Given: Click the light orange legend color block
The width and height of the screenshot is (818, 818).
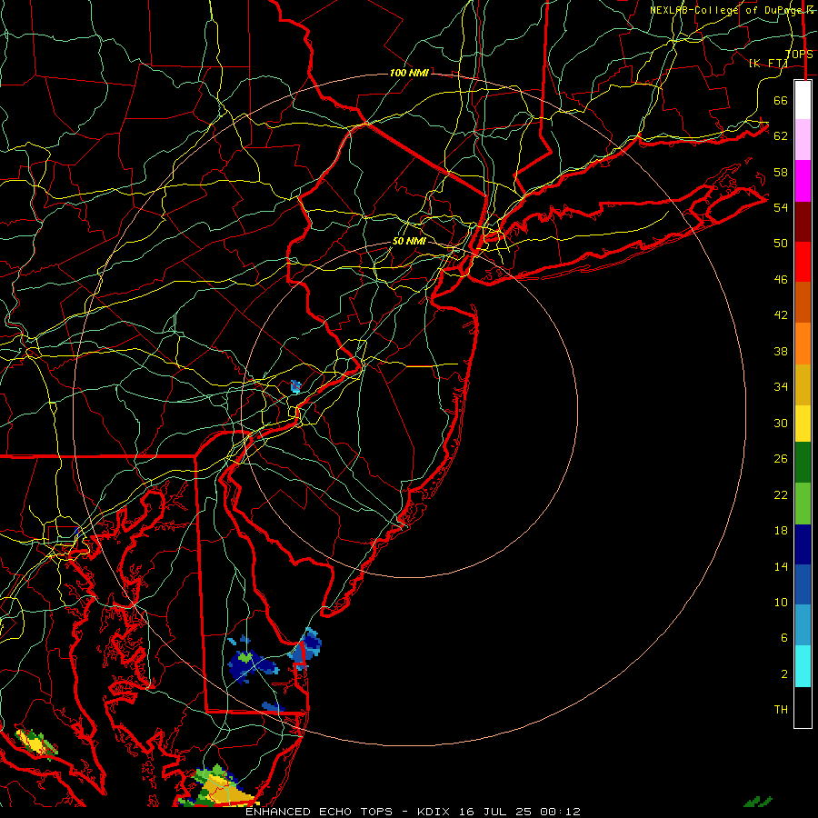Looking at the screenshot, I should [803, 344].
